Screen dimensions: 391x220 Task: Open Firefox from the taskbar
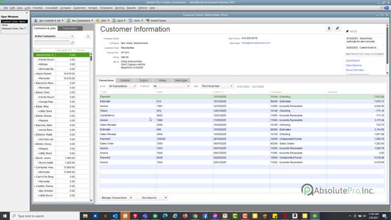tap(185, 216)
